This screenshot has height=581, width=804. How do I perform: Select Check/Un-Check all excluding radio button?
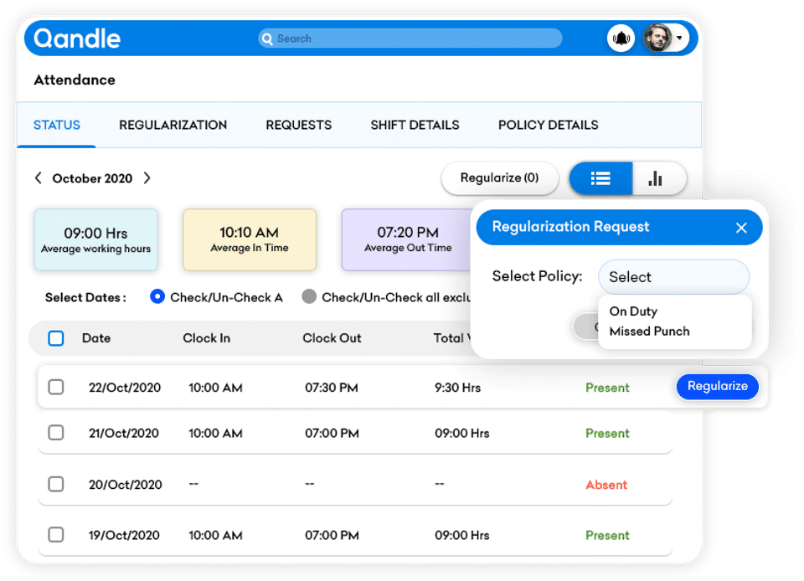point(309,296)
